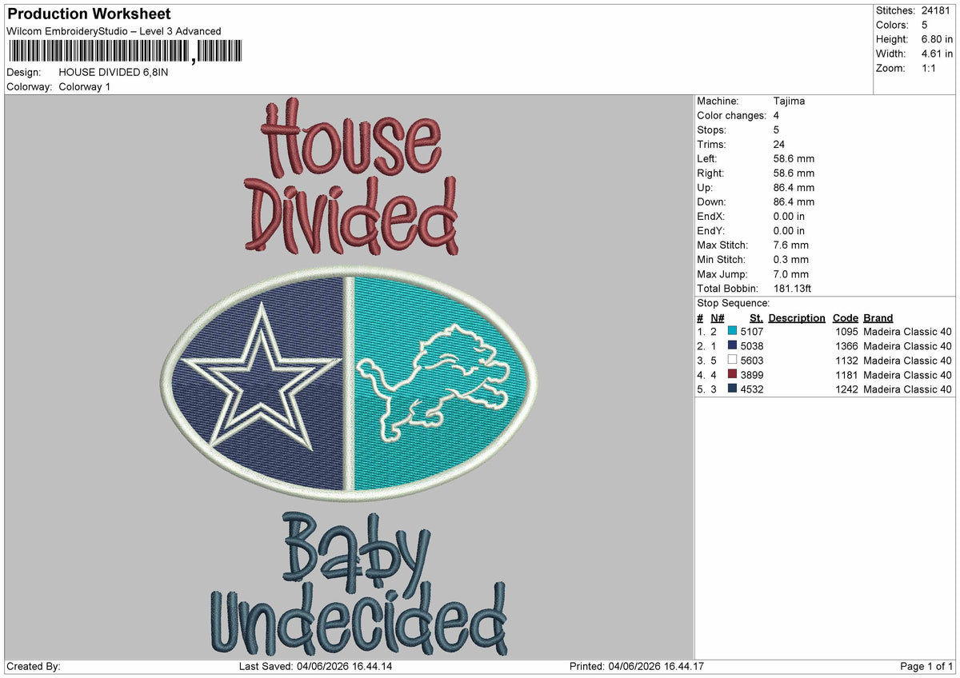Click the 'St.' column header

[x=756, y=318]
